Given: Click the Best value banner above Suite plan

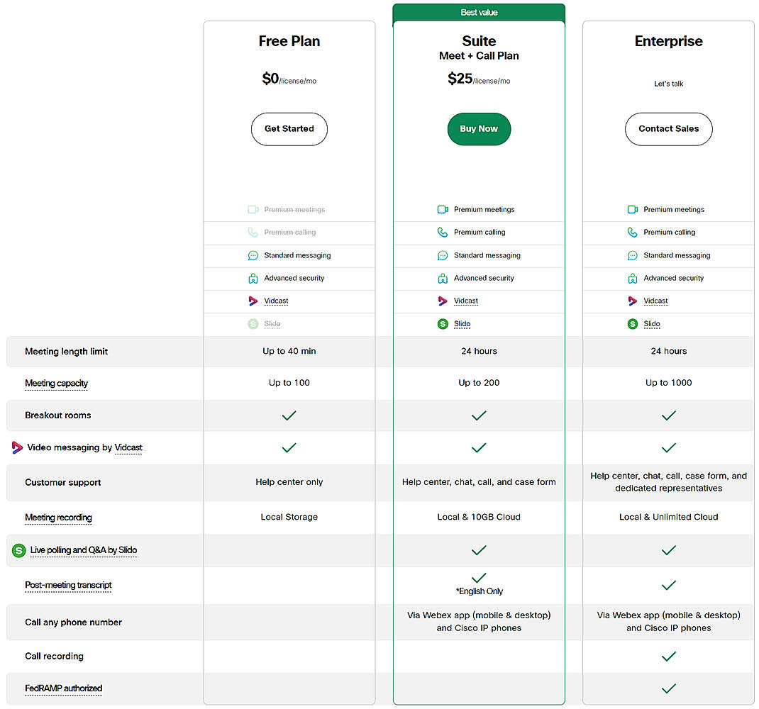Looking at the screenshot, I should (x=479, y=11).
